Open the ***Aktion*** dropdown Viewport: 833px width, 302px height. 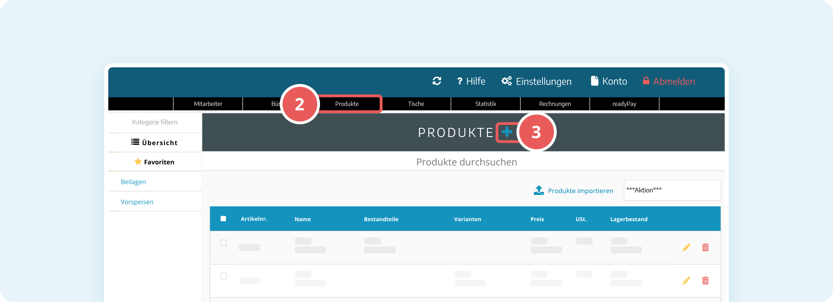coord(672,190)
